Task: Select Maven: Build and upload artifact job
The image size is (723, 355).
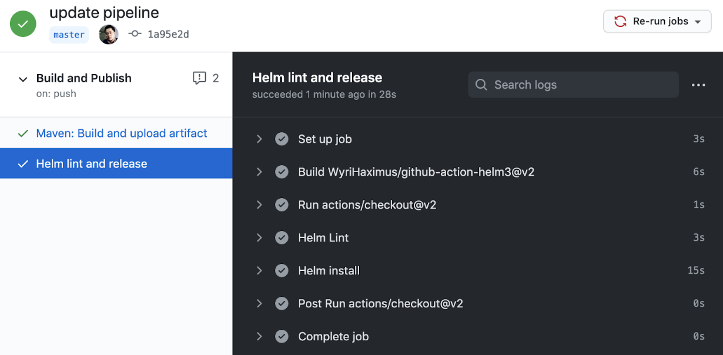Action: [x=121, y=133]
